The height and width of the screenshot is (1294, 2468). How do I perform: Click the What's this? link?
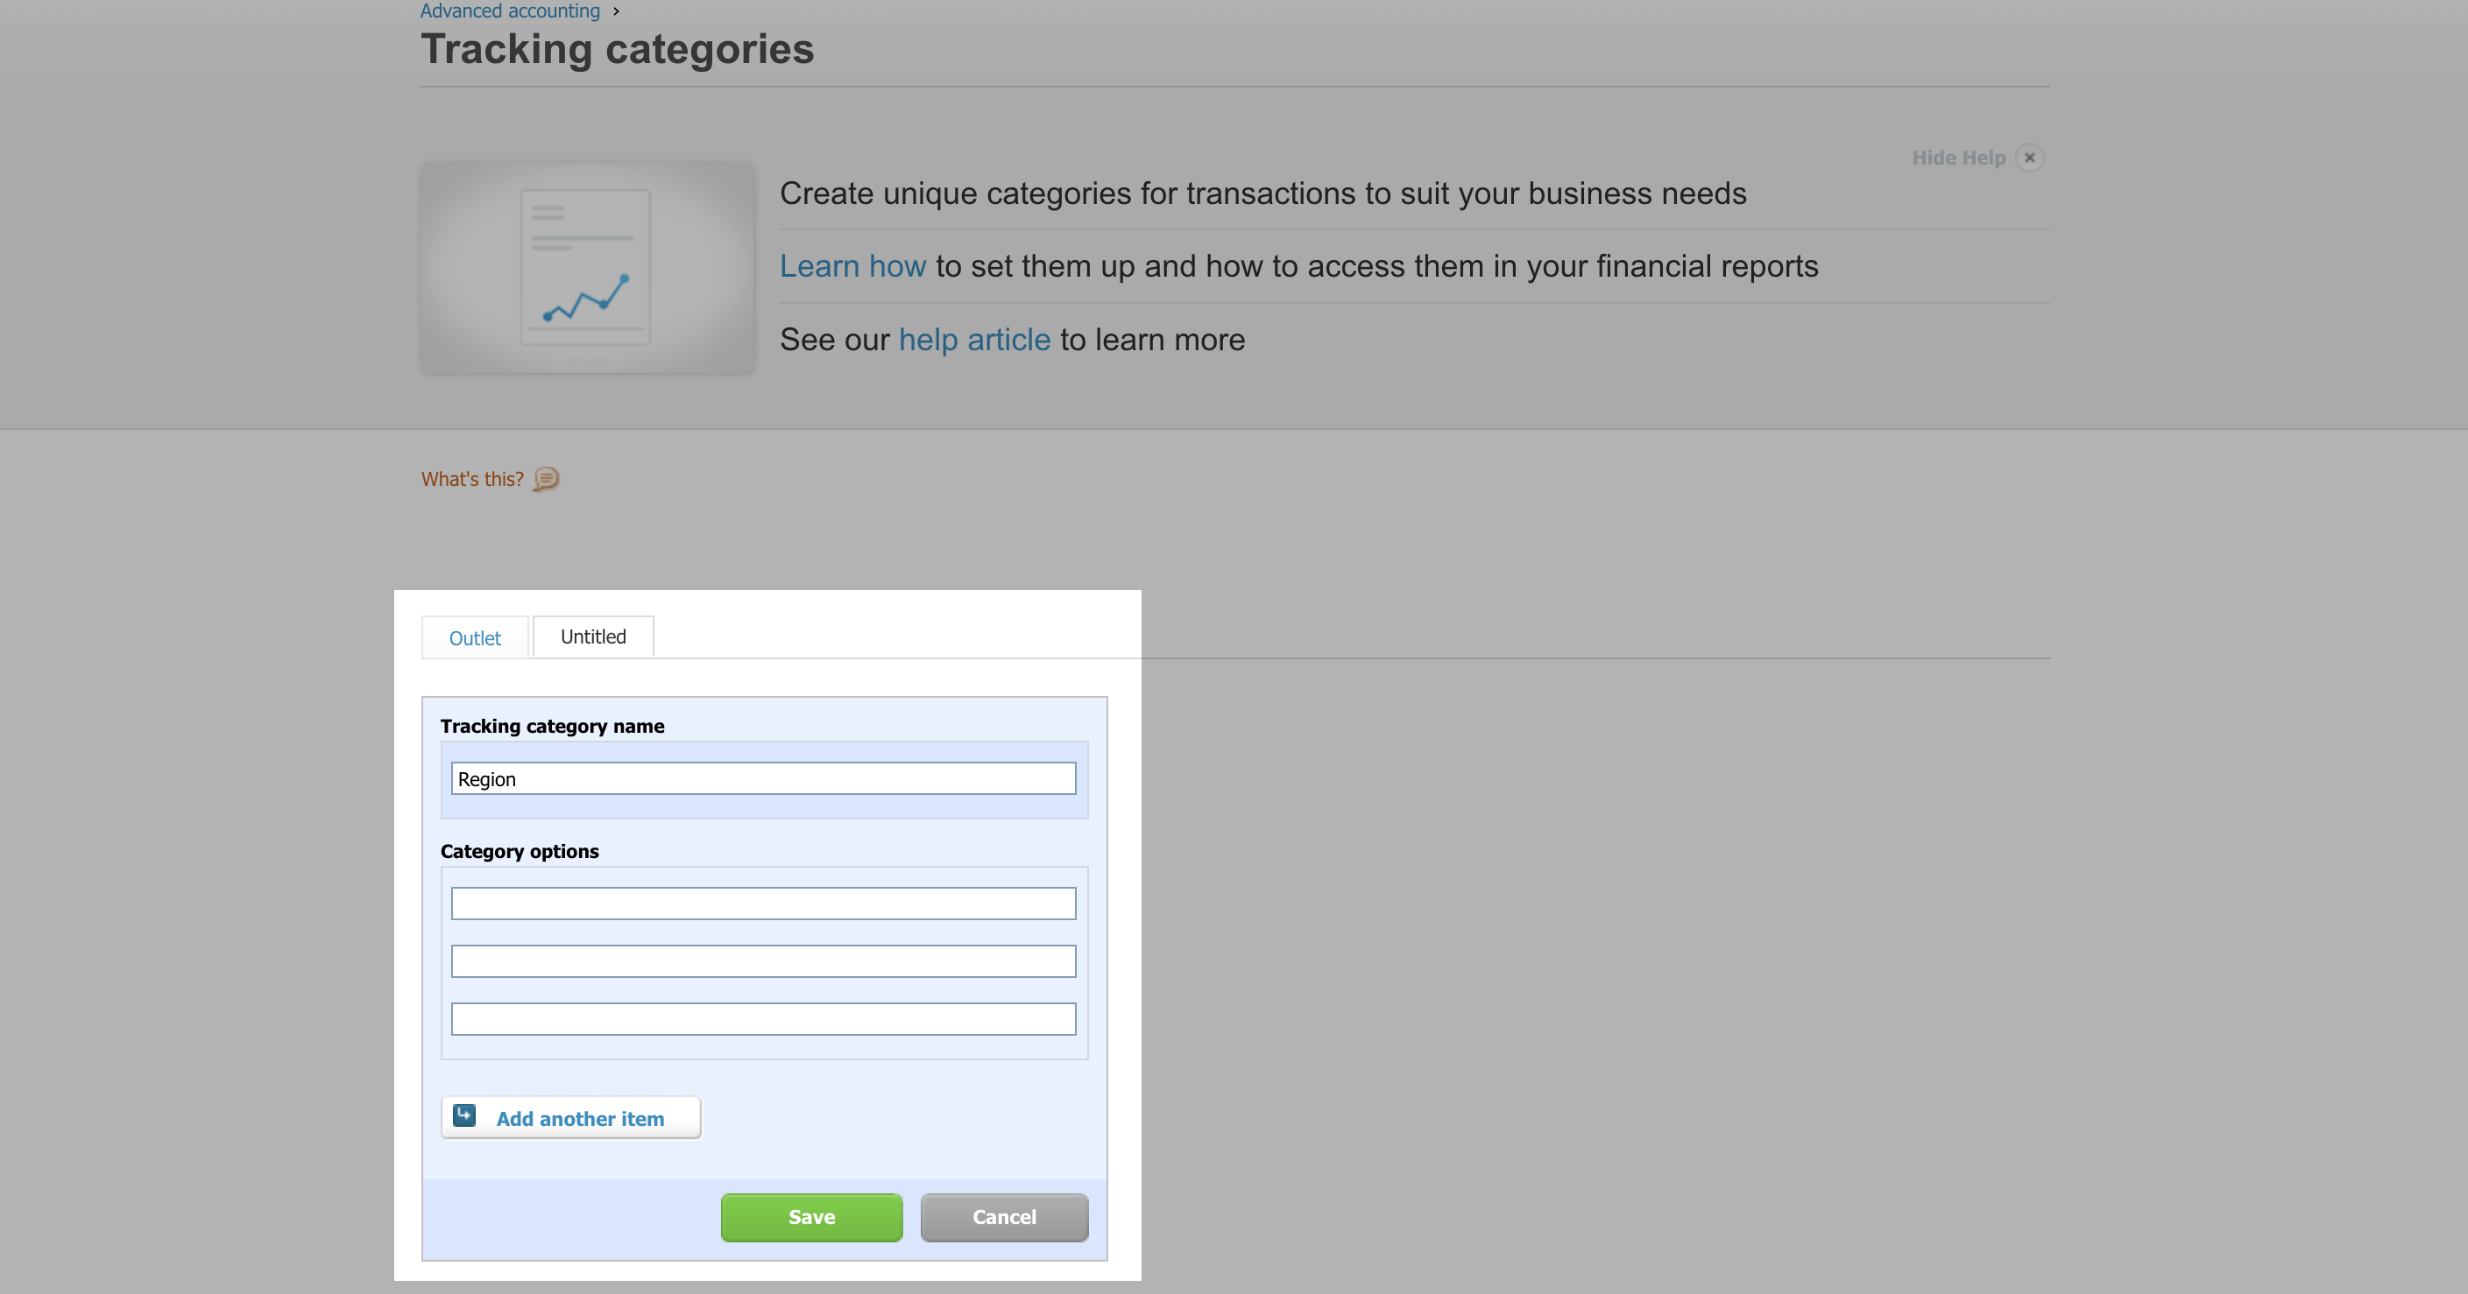click(472, 479)
